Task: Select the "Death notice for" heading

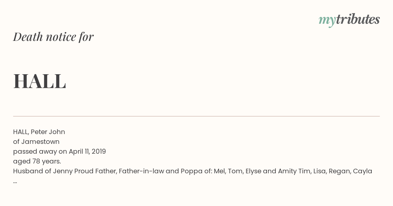Action: (53, 37)
